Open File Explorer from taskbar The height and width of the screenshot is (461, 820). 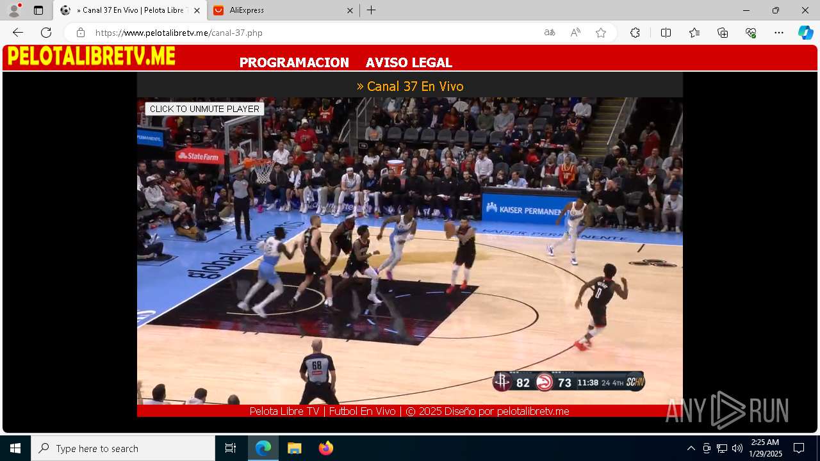(294, 448)
